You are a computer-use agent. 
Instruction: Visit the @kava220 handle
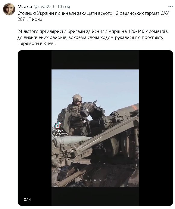point(43,7)
